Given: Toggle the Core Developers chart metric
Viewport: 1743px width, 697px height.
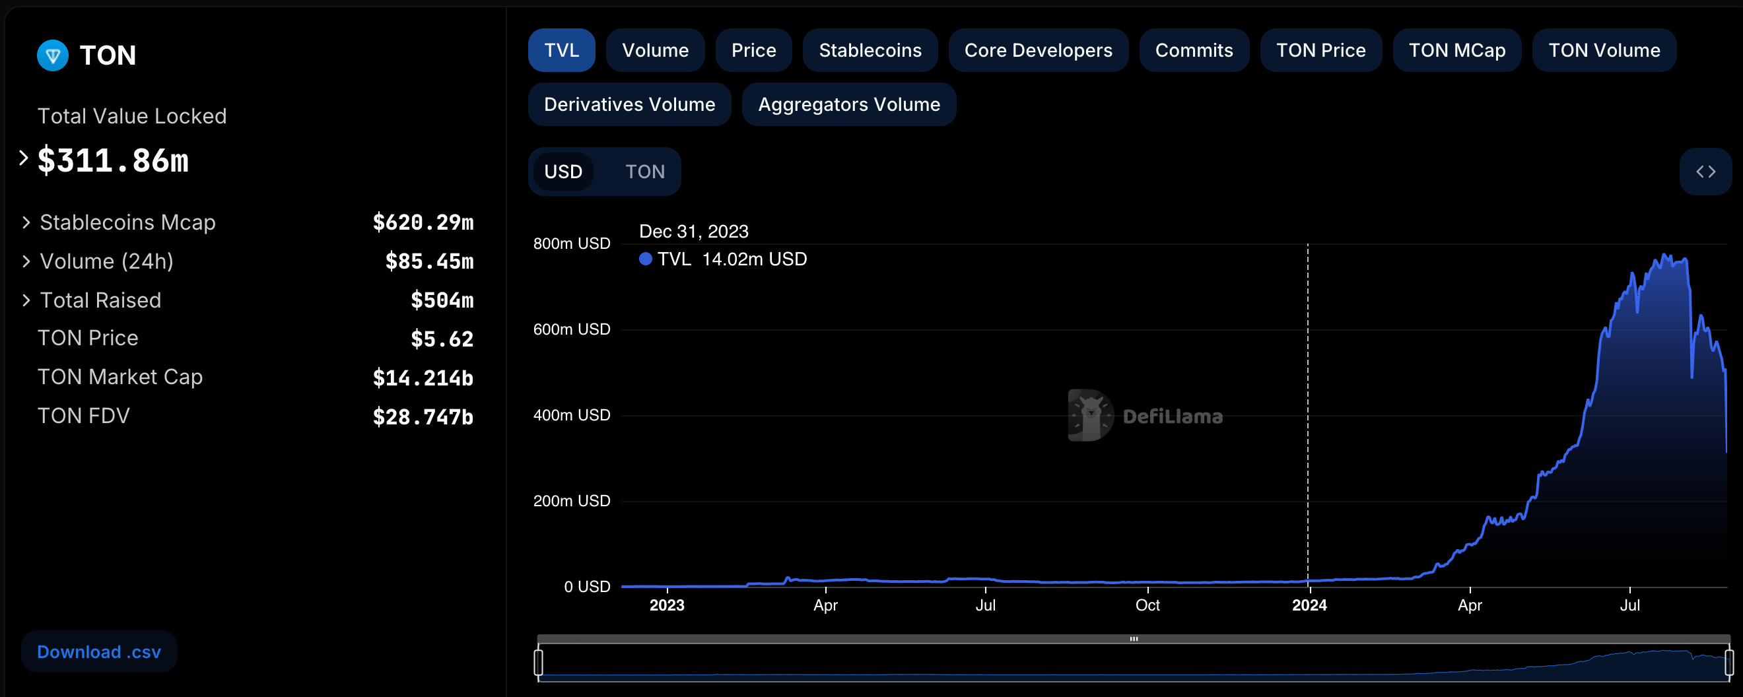Looking at the screenshot, I should tap(1038, 50).
